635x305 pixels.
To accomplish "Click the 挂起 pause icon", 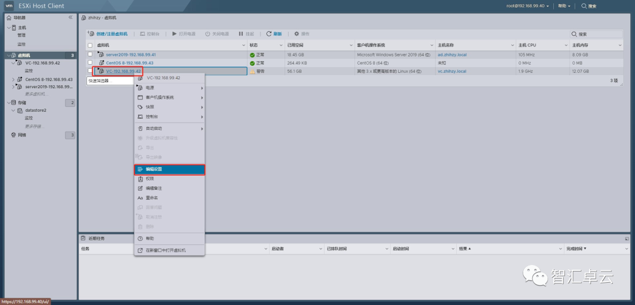I will pos(240,34).
